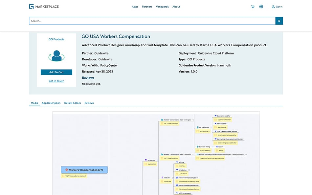Toggle the circle next to Workers' Compensation State Coverages
The height and width of the screenshot is (195, 312).
[193, 120]
